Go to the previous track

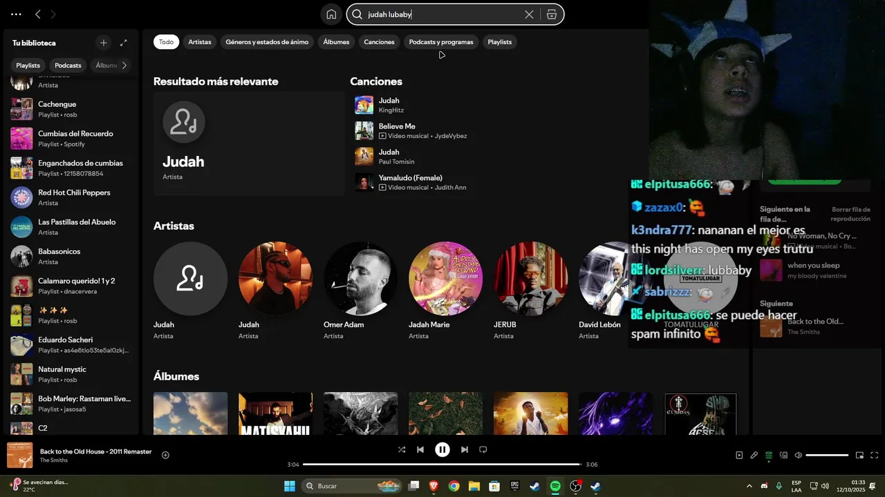(x=420, y=449)
